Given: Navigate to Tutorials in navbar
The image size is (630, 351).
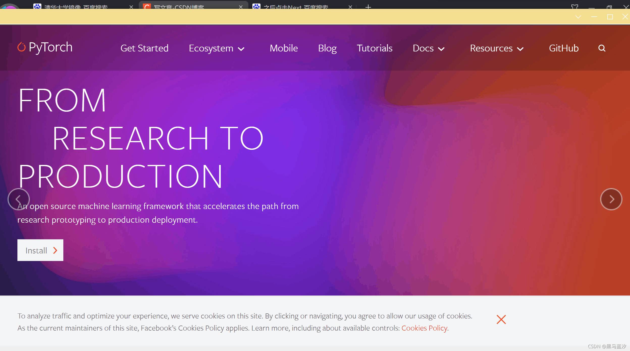Looking at the screenshot, I should click(375, 48).
